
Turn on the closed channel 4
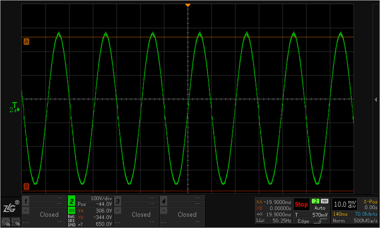coord(187,214)
